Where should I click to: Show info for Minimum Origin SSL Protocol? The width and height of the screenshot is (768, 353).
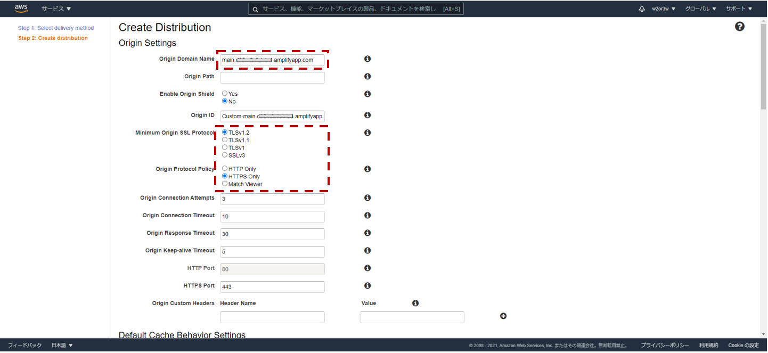[x=367, y=133]
